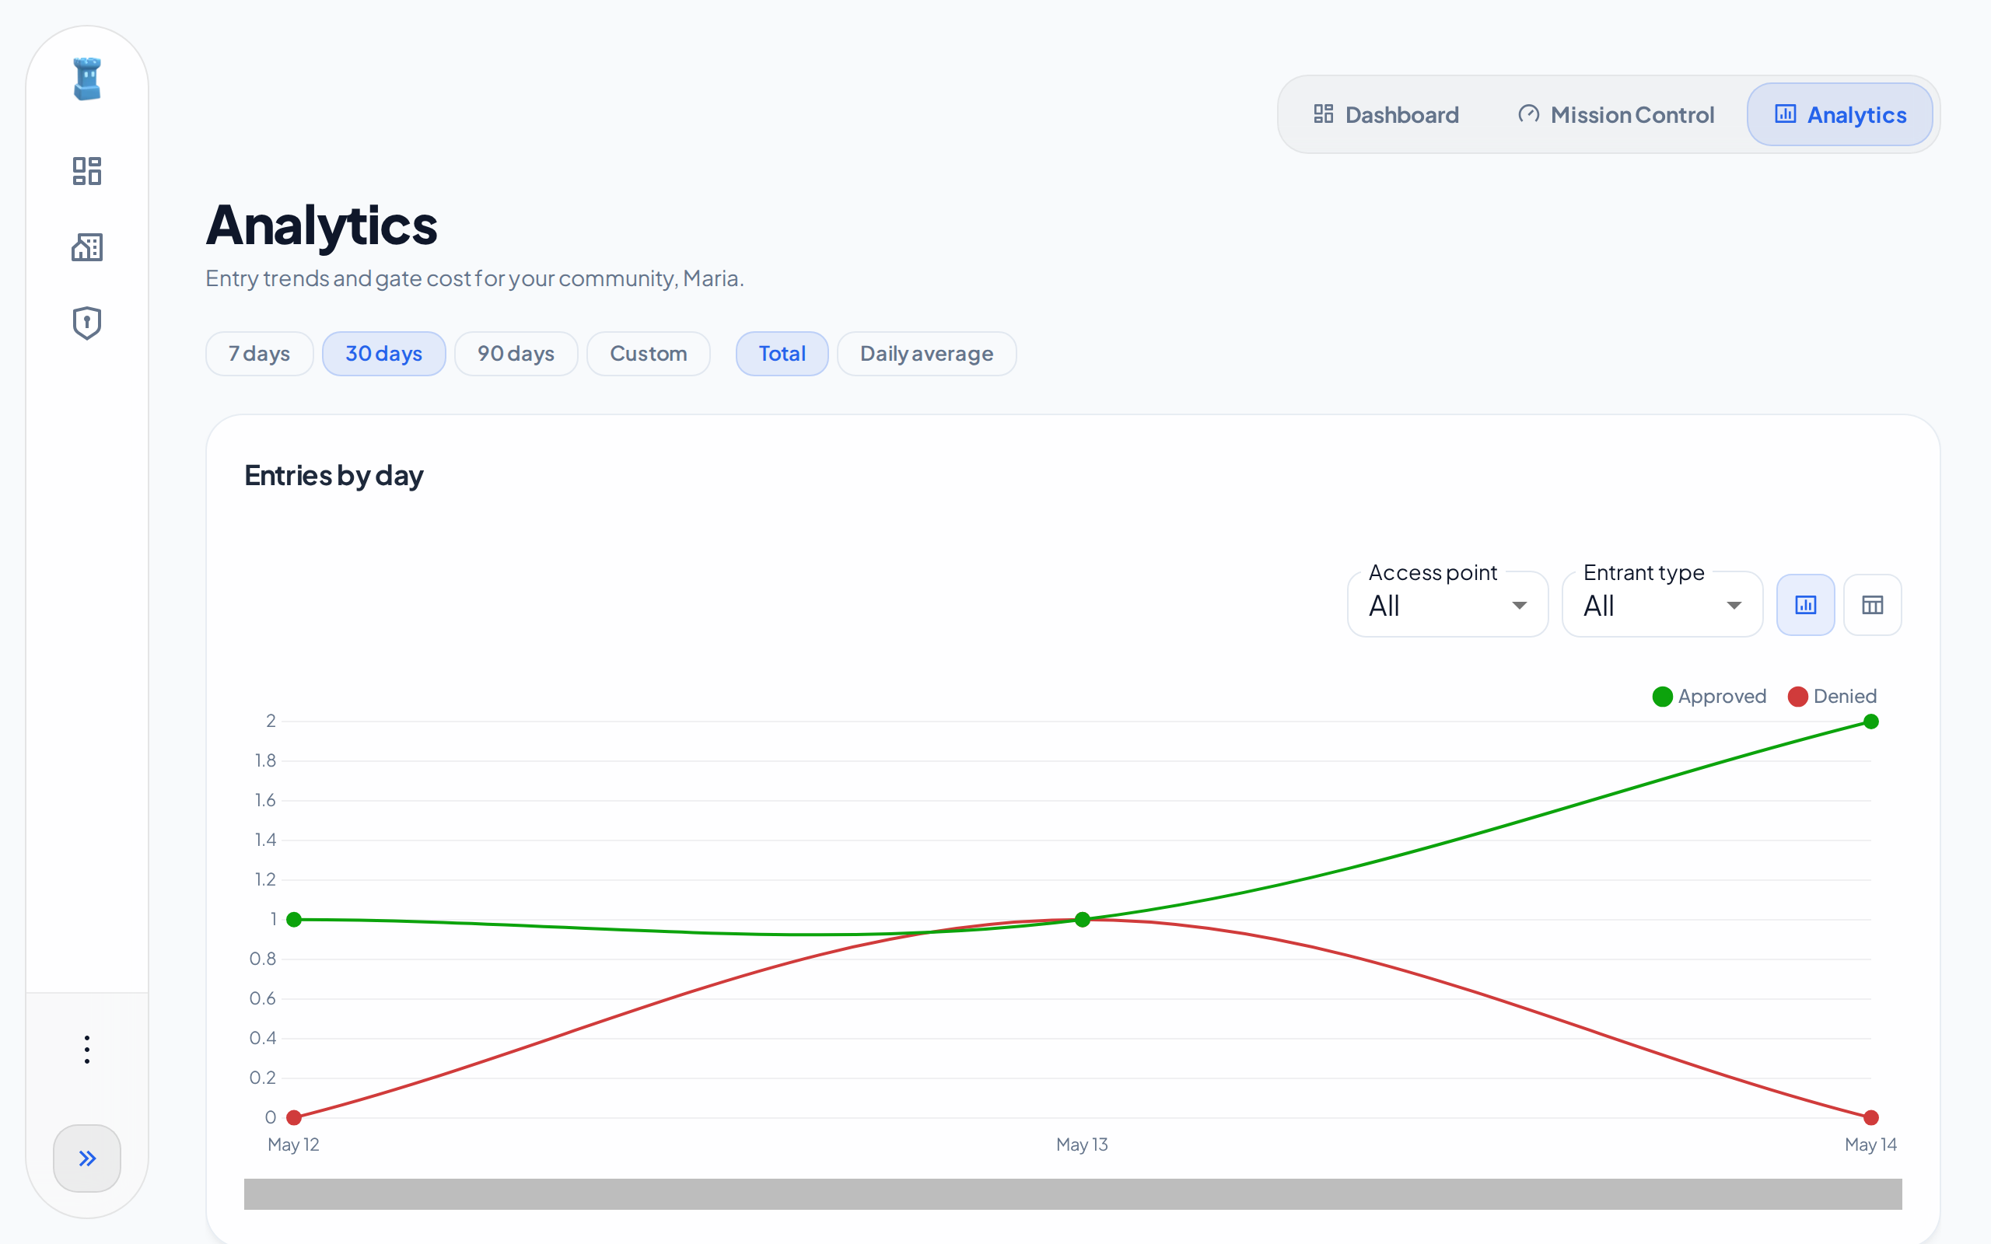
Task: Click the green Approved point on May 13
Action: (1083, 919)
